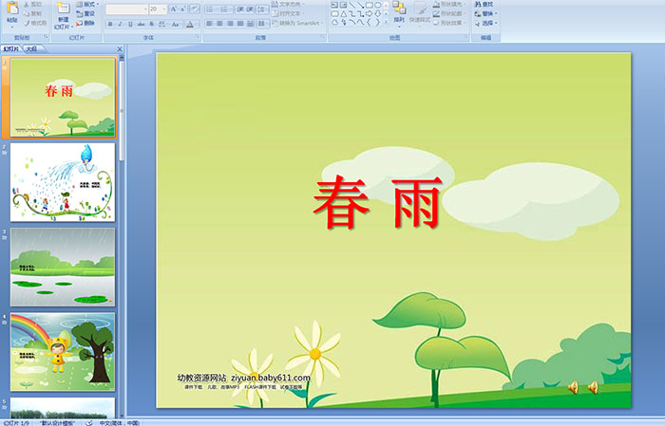Click the Clear Formatting eraser icon
The width and height of the screenshot is (665, 426).
pyautogui.click(x=194, y=9)
